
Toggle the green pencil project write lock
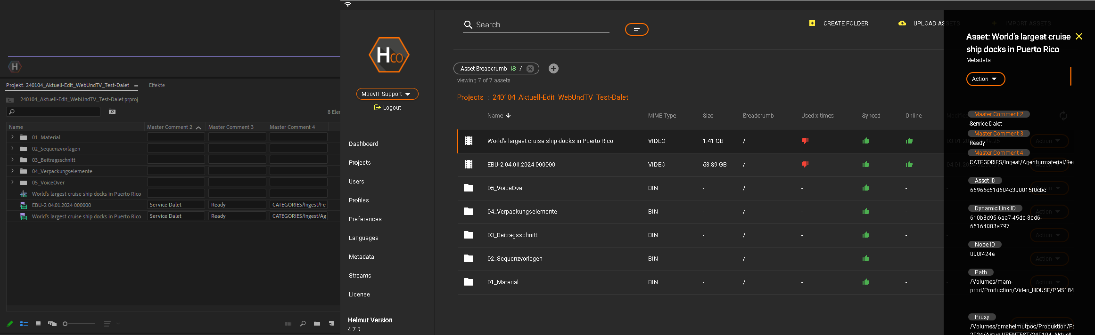pyautogui.click(x=9, y=324)
